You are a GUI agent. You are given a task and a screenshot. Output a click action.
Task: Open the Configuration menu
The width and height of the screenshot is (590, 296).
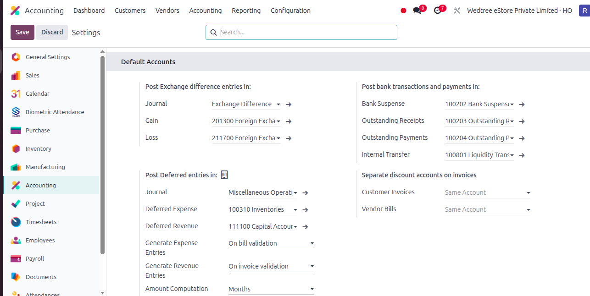[290, 11]
